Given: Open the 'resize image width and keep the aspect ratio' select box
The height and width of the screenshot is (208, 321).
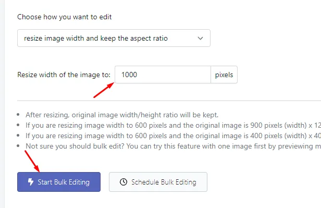Looking at the screenshot, I should pyautogui.click(x=114, y=38).
